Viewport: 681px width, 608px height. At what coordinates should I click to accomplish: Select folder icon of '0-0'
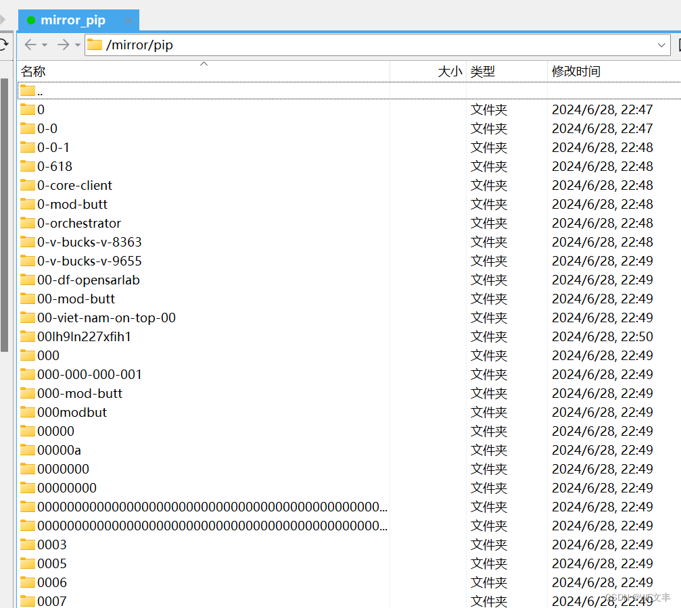27,128
